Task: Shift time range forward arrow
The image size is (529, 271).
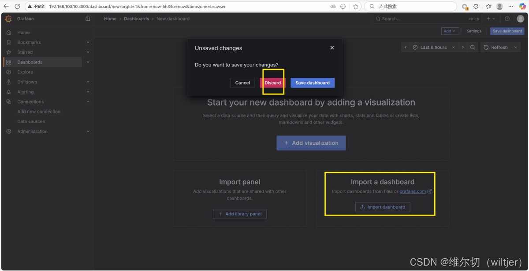Action: pyautogui.click(x=462, y=48)
